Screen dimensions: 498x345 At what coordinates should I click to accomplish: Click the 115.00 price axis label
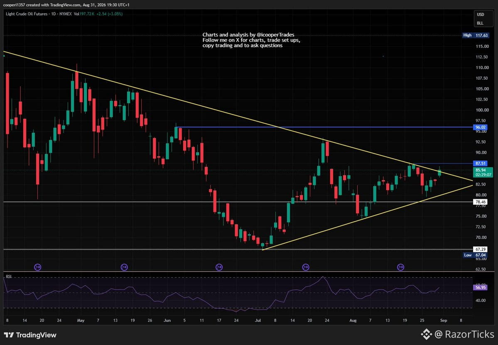pyautogui.click(x=482, y=46)
